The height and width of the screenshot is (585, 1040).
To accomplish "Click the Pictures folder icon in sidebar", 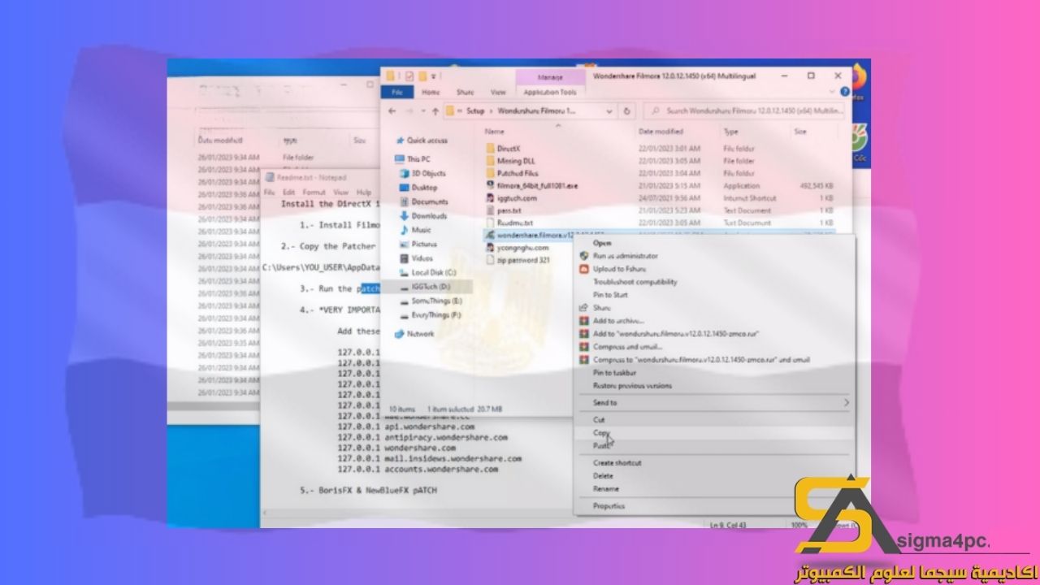I will (404, 244).
